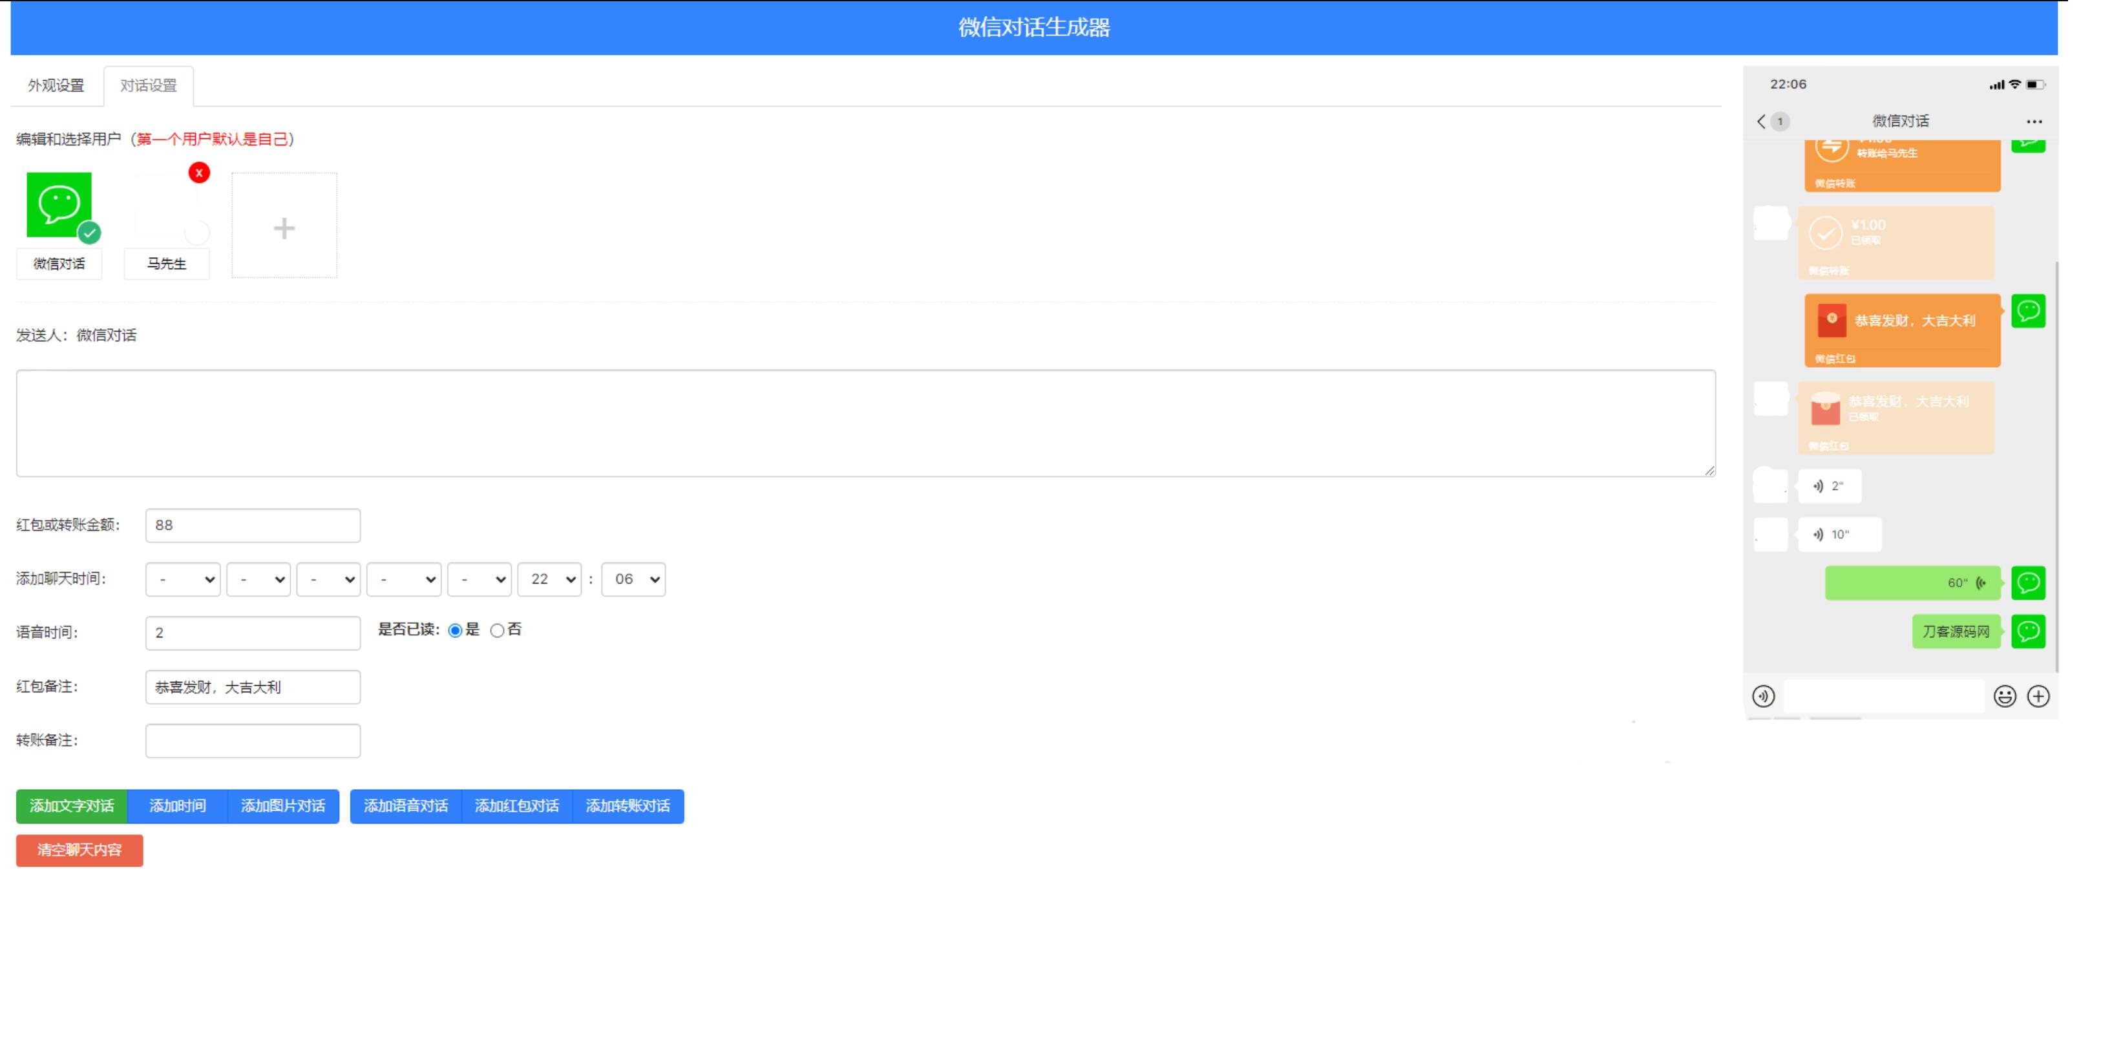Screen dimensions: 2112x1051
Task: Select the 微信对话 user avatar
Action: click(59, 204)
